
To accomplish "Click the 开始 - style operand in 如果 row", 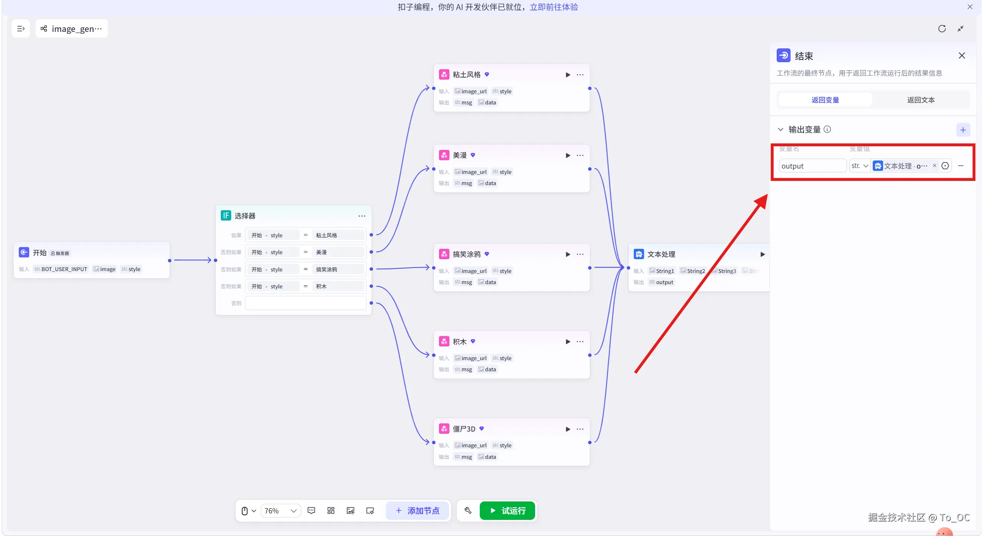I will coord(273,235).
